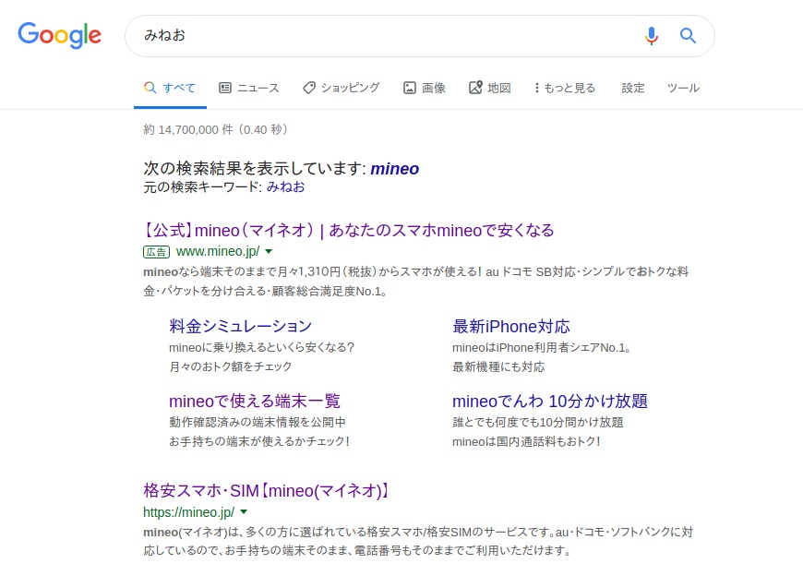The height and width of the screenshot is (576, 803).
Task: Click the text お手持ちの端末が使えるかチェック!
Action: coord(259,441)
